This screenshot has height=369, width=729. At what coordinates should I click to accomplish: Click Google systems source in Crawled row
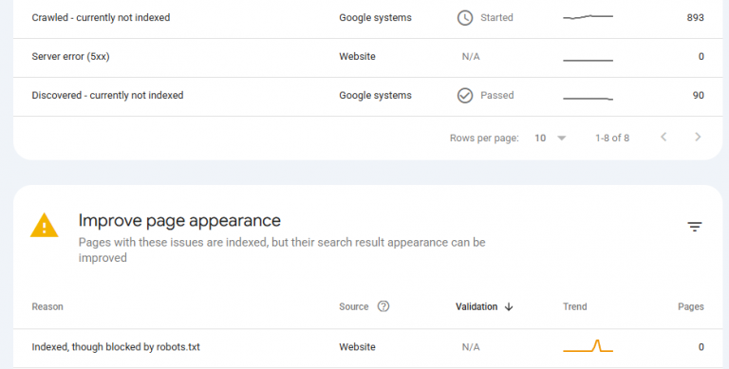tap(375, 18)
